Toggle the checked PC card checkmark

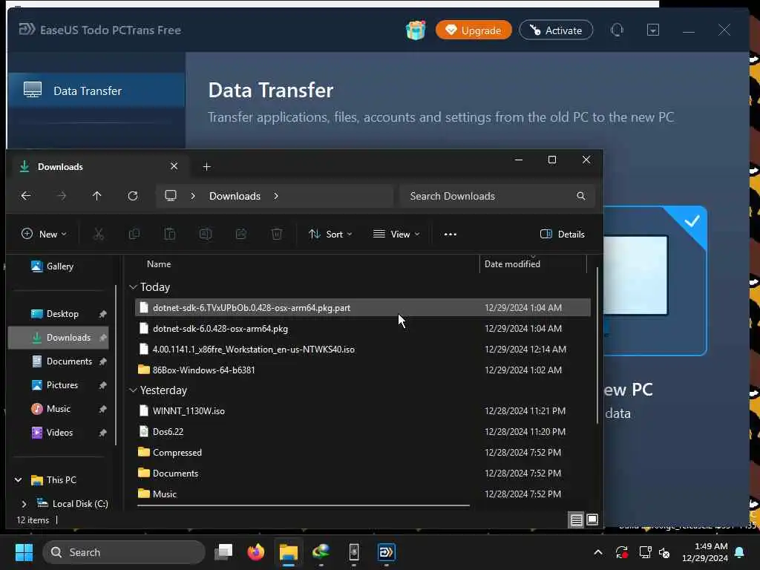[x=692, y=221]
